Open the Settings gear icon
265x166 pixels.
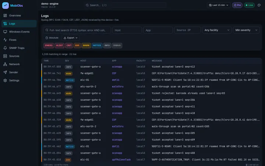tap(5, 80)
